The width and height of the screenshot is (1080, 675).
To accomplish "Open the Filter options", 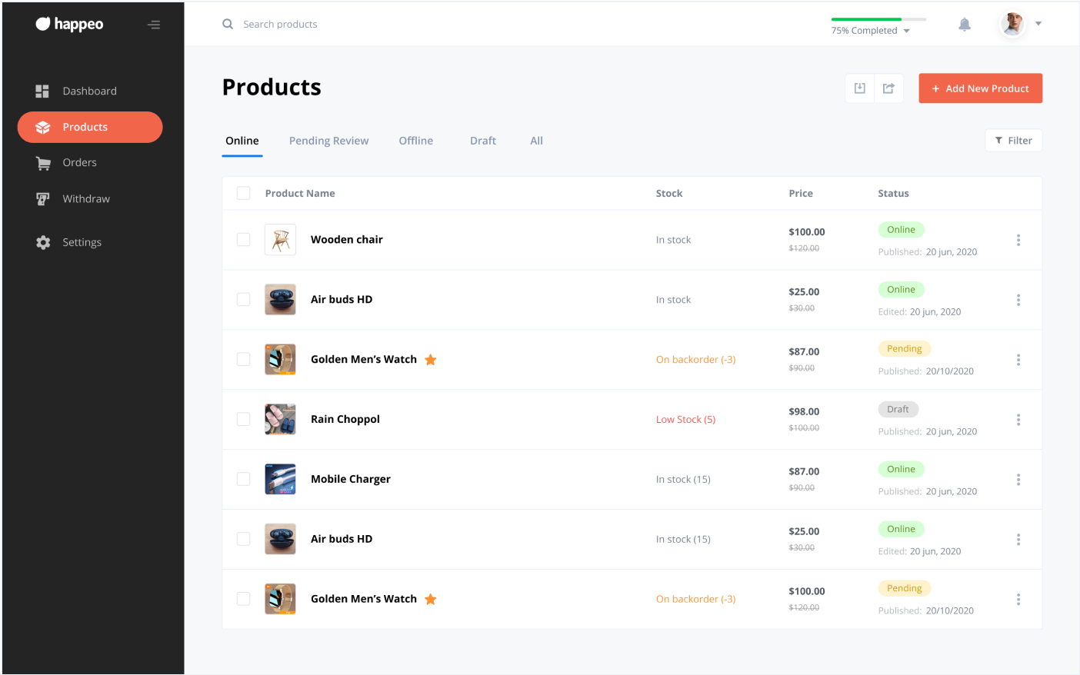I will 1014,140.
